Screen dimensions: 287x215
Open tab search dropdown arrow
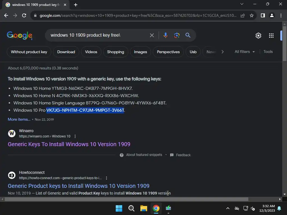(242, 4)
